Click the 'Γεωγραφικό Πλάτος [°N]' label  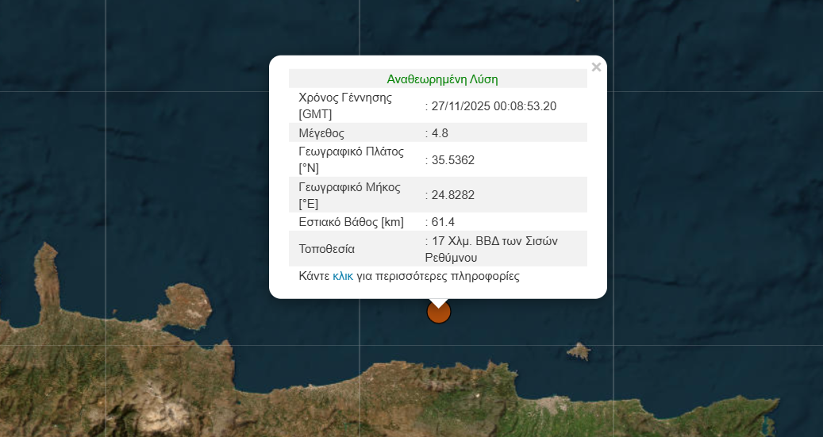pyautogui.click(x=350, y=160)
